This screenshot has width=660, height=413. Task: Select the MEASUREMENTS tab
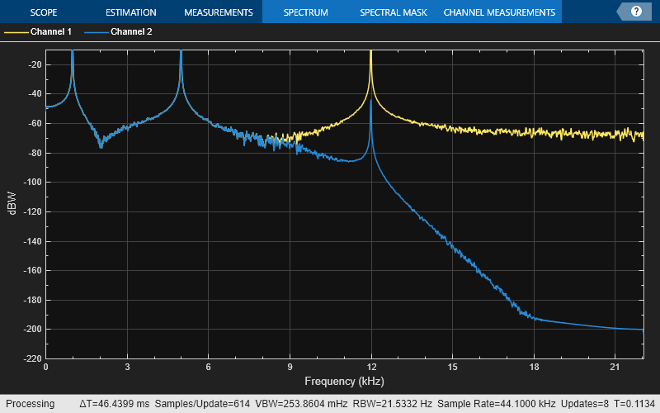[218, 12]
